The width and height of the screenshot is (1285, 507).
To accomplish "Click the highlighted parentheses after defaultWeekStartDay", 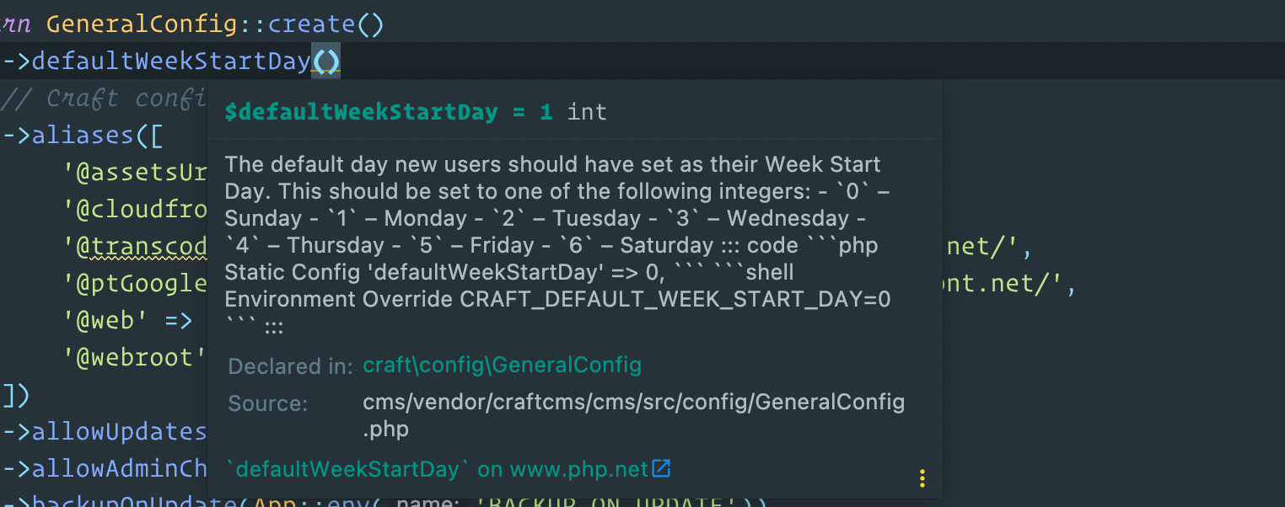I will (x=325, y=60).
